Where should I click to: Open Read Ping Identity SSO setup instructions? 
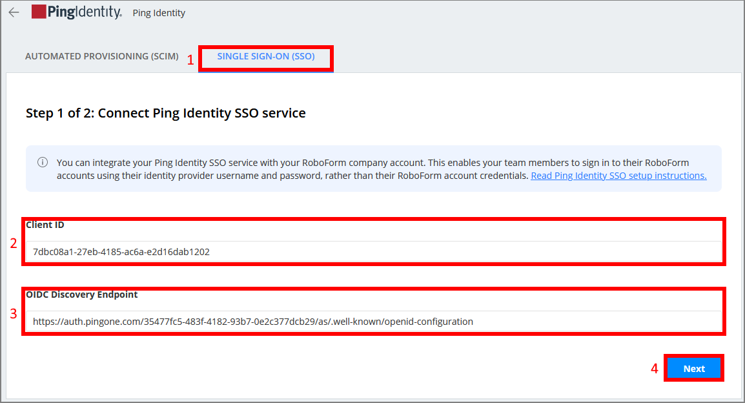[x=618, y=176]
